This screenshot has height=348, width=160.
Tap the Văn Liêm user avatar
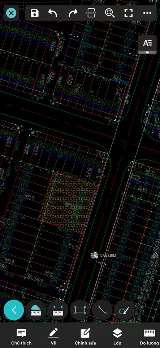[94, 256]
